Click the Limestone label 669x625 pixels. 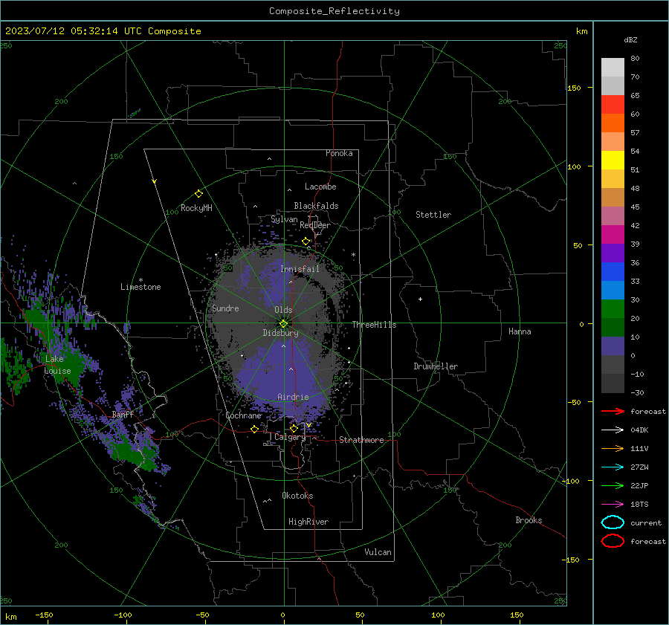point(140,287)
